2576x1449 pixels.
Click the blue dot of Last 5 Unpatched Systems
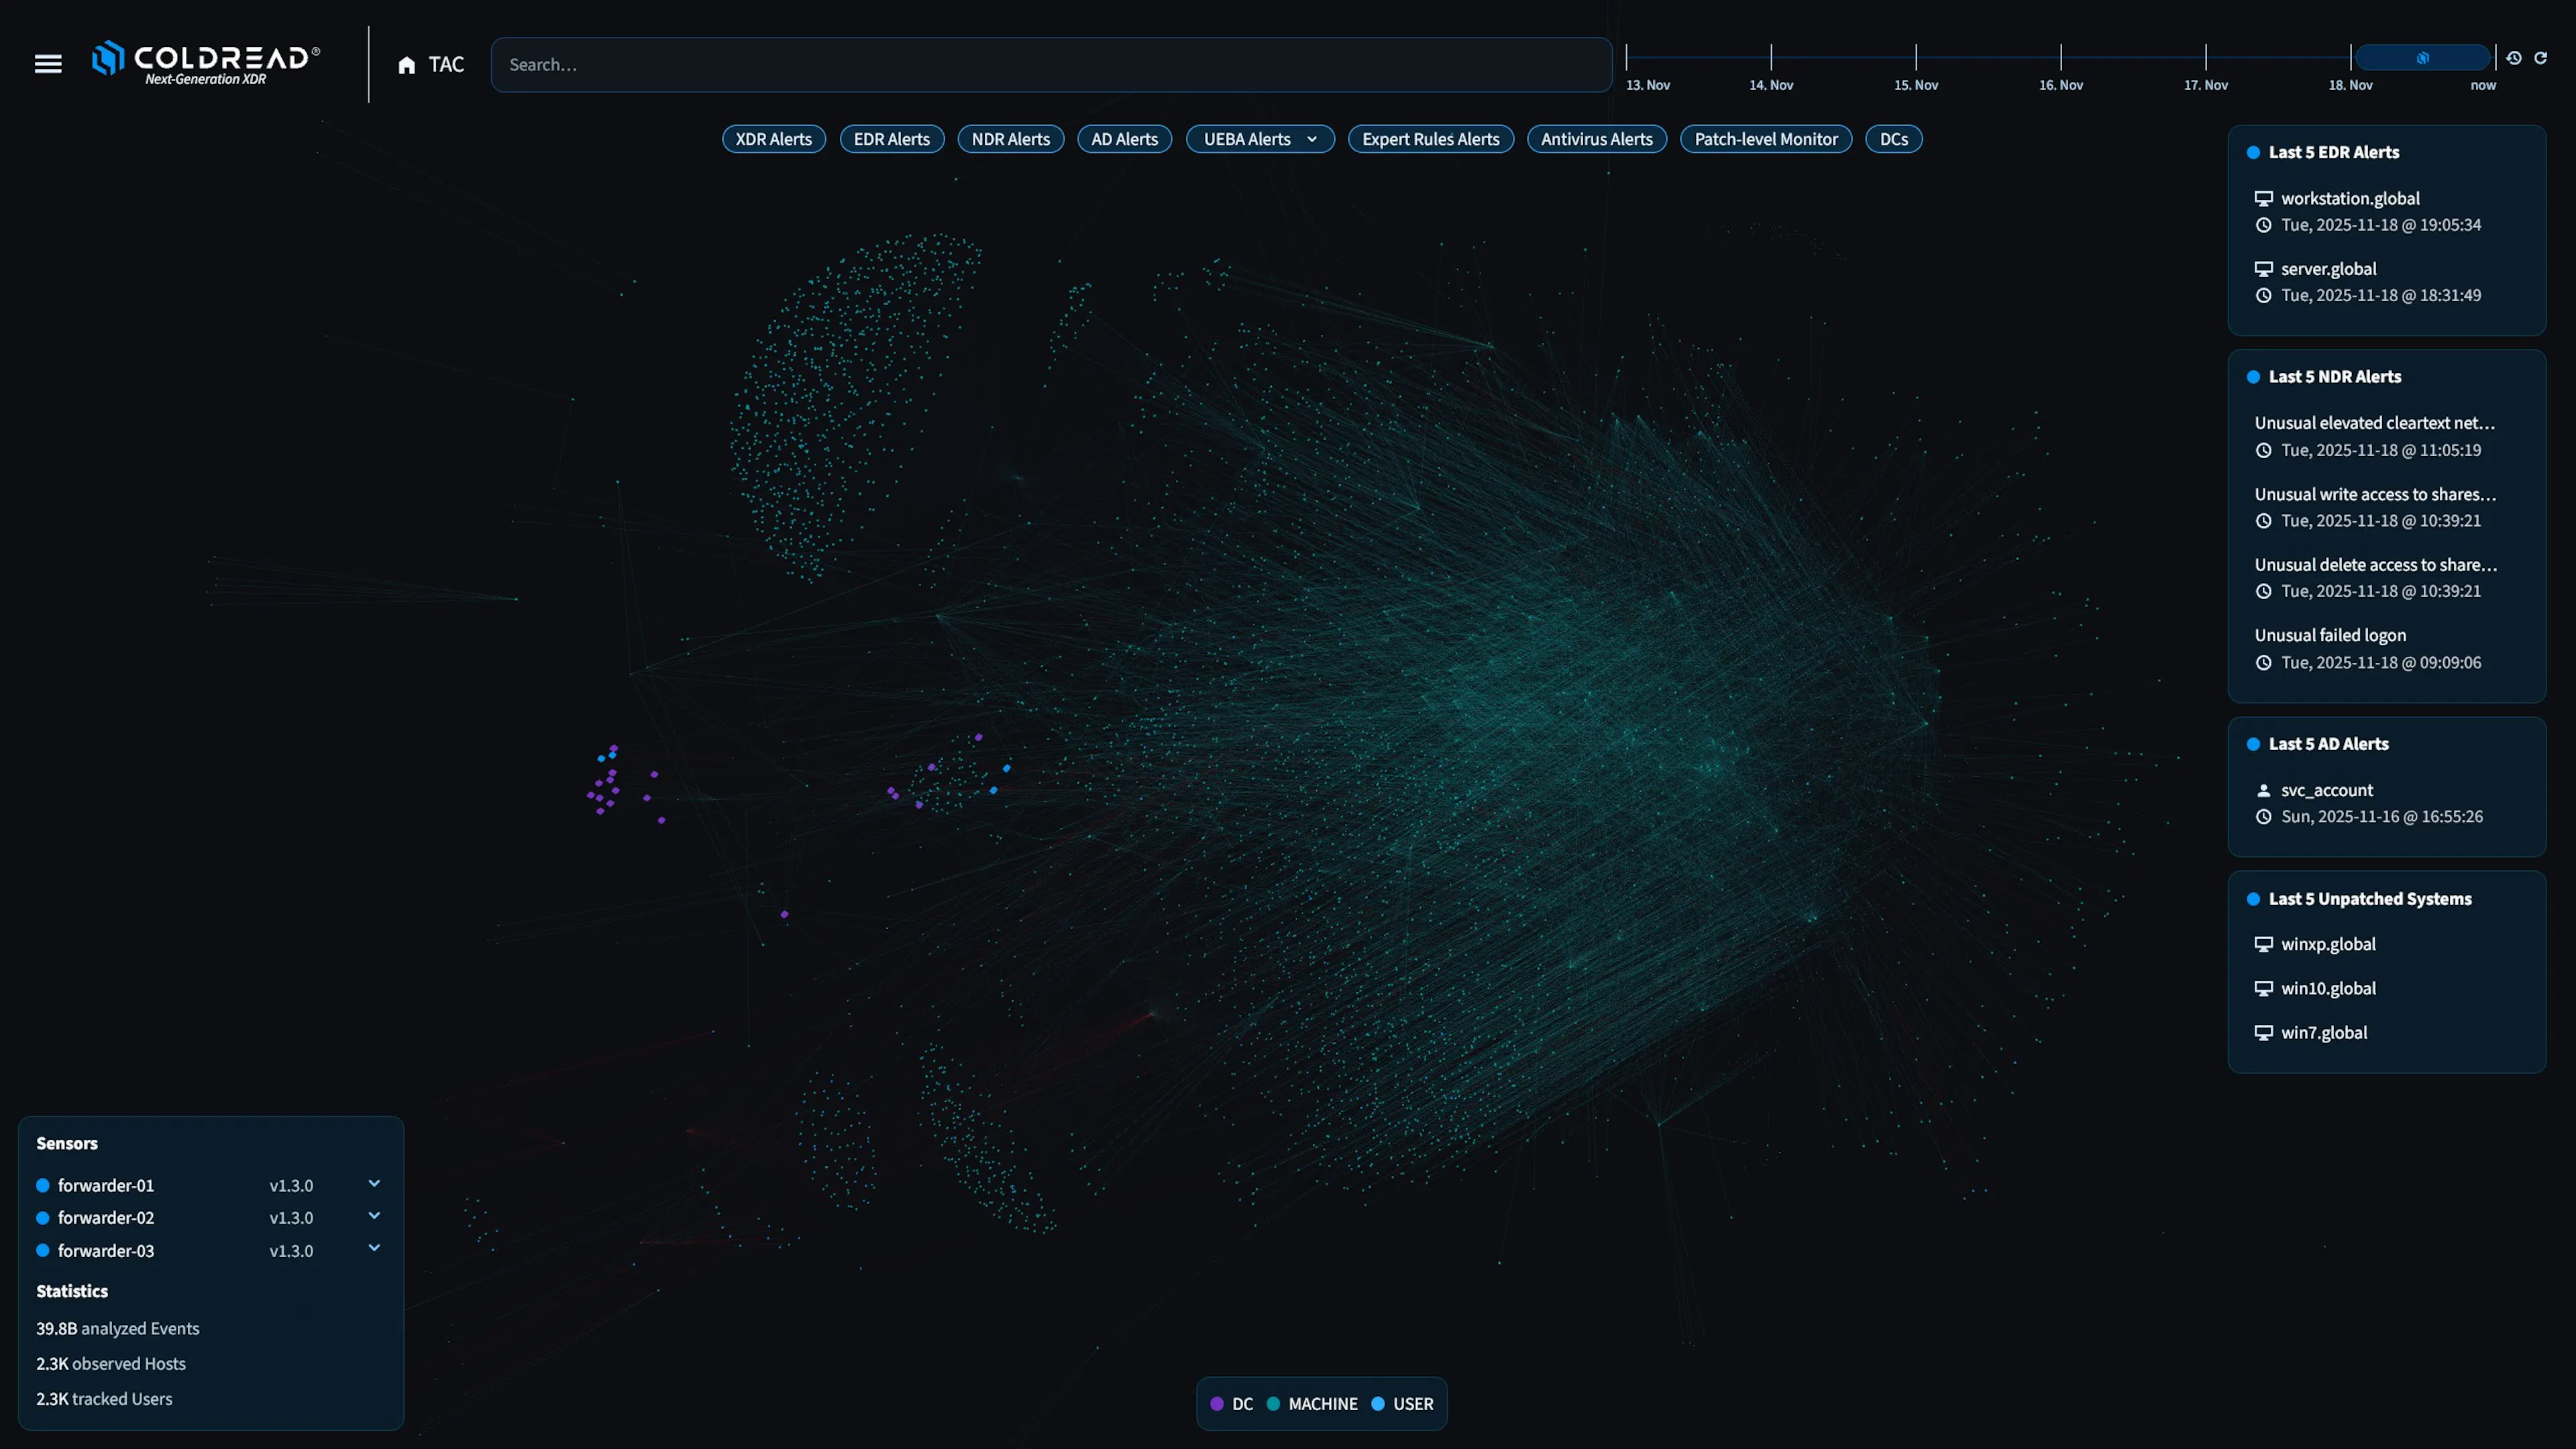pyautogui.click(x=2253, y=899)
